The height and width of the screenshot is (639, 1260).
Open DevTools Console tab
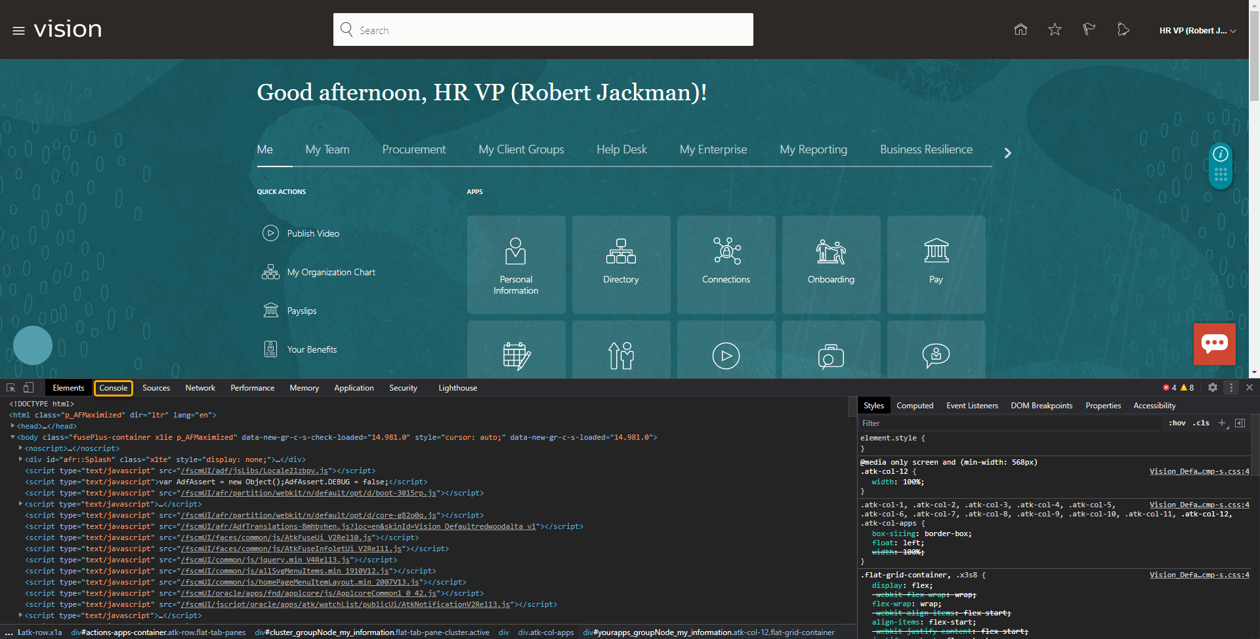coord(114,388)
